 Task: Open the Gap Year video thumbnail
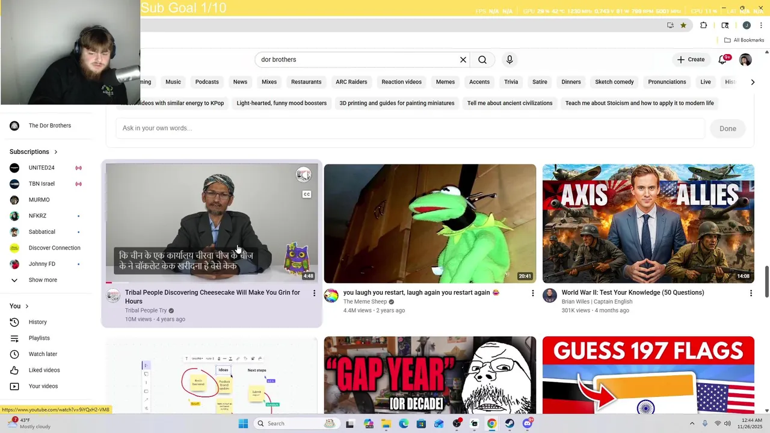point(430,375)
